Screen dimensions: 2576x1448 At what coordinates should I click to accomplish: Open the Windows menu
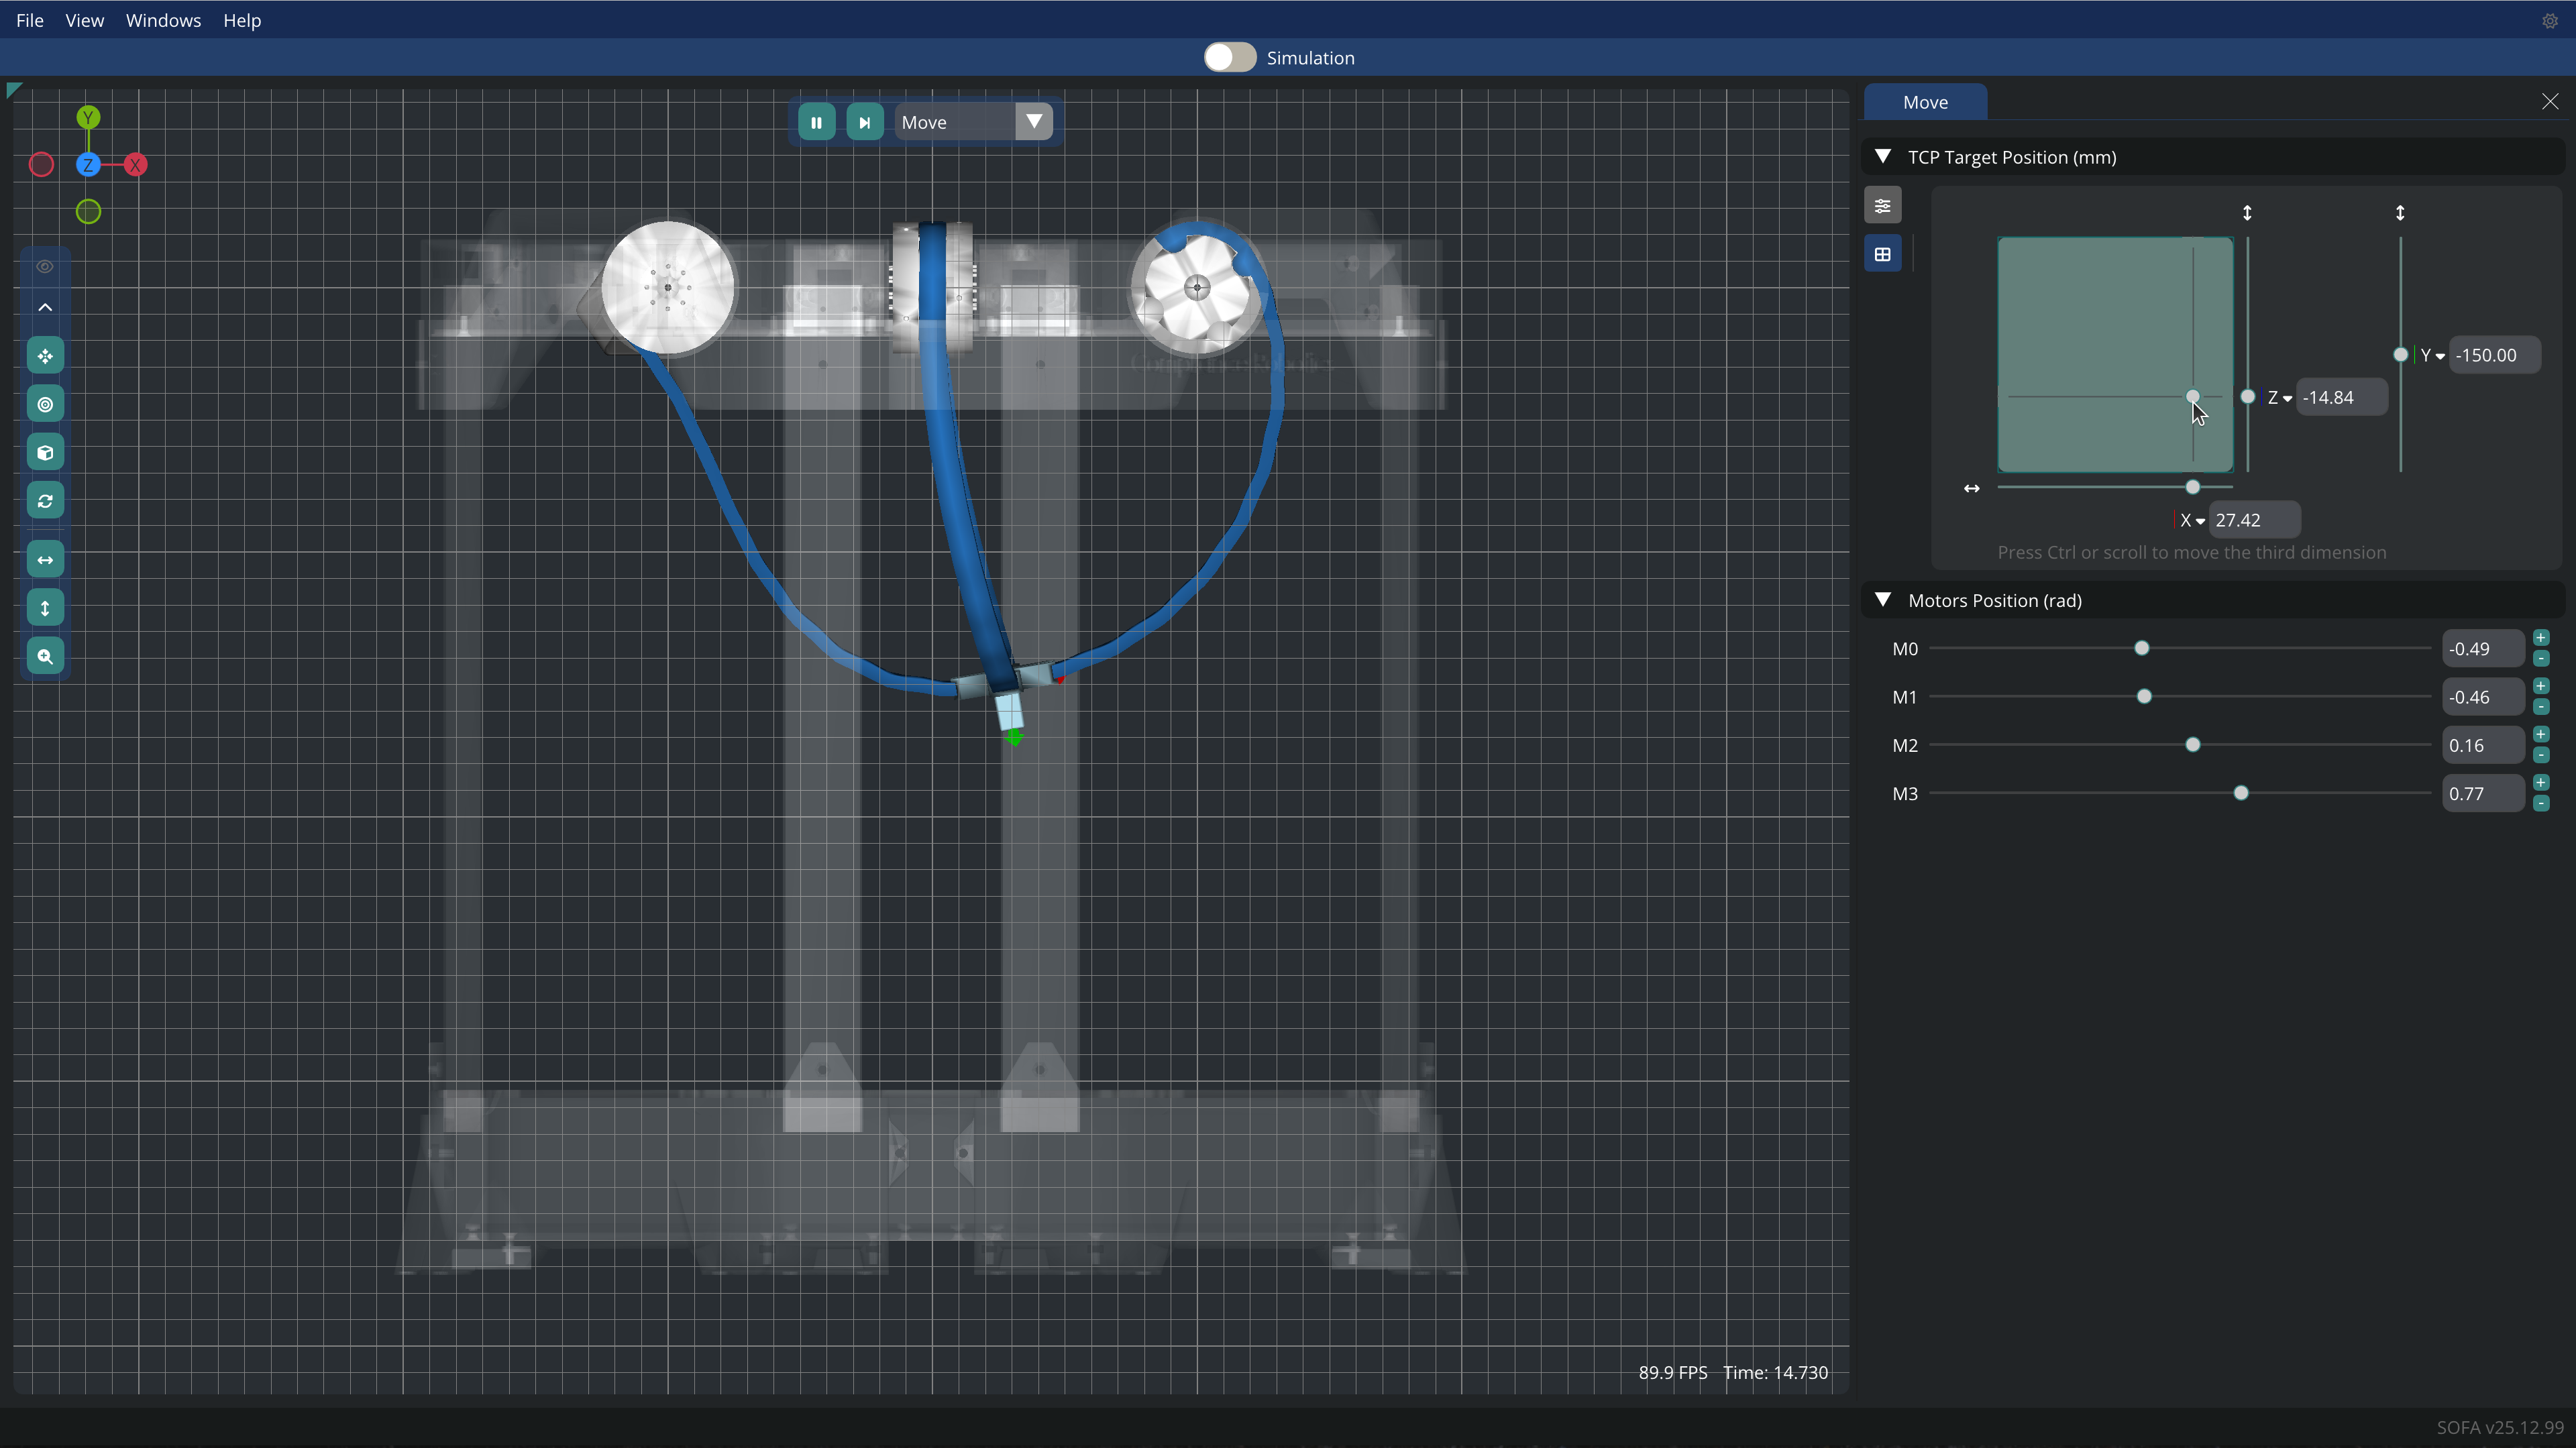point(163,20)
